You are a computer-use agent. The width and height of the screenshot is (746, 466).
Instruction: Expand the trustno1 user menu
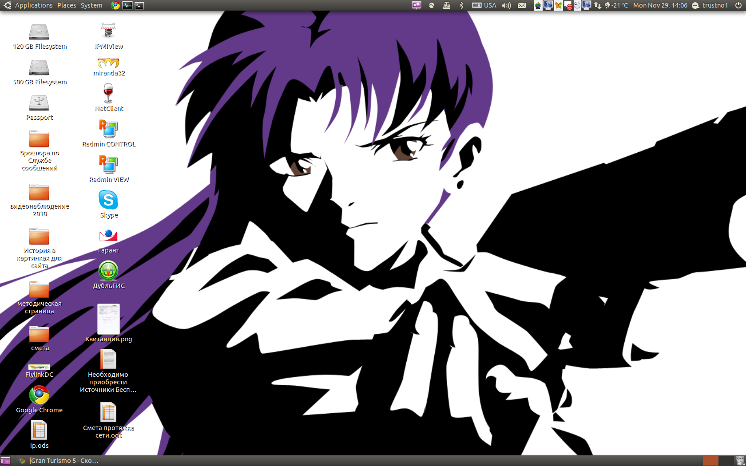click(710, 5)
